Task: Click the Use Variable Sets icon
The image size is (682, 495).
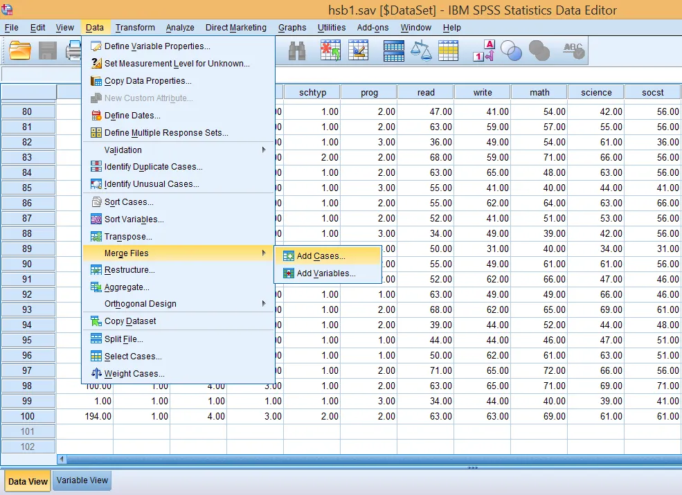Action: pyautogui.click(x=511, y=50)
